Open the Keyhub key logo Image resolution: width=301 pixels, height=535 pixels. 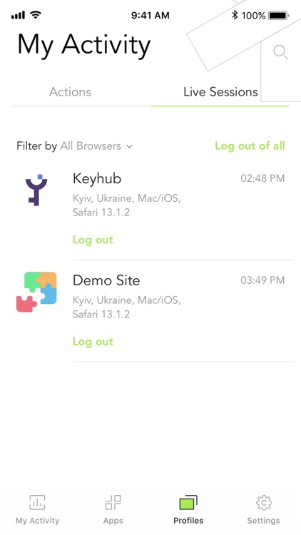point(36,190)
